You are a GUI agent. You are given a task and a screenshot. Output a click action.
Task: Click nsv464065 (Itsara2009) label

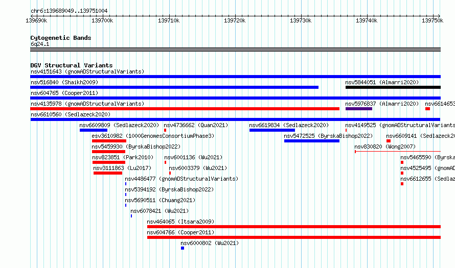(x=180, y=222)
